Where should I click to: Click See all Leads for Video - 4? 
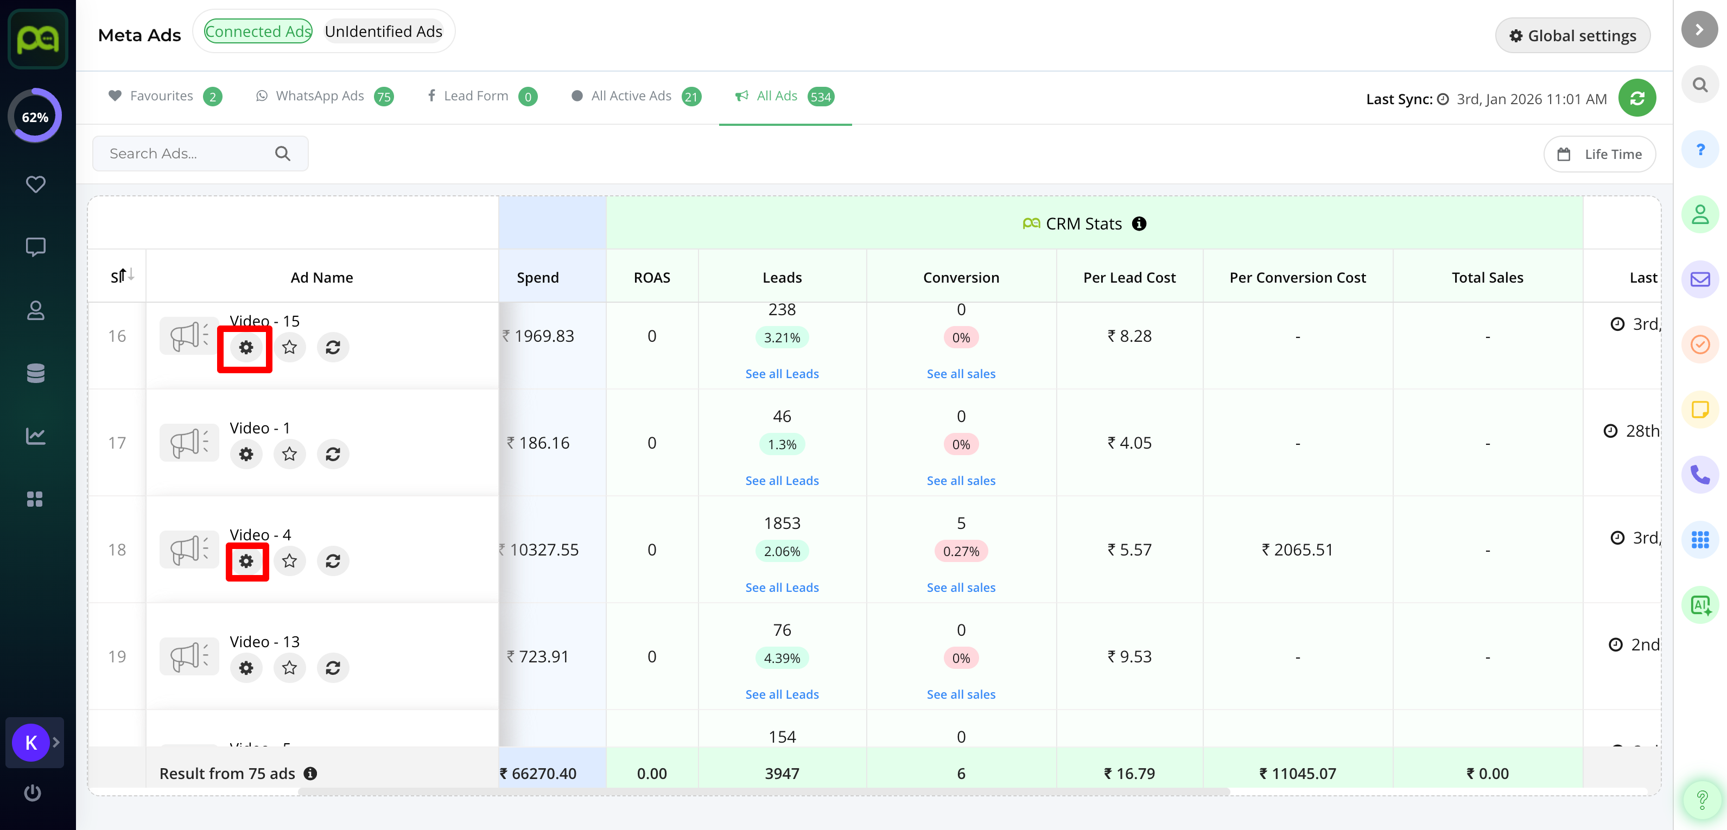[782, 588]
